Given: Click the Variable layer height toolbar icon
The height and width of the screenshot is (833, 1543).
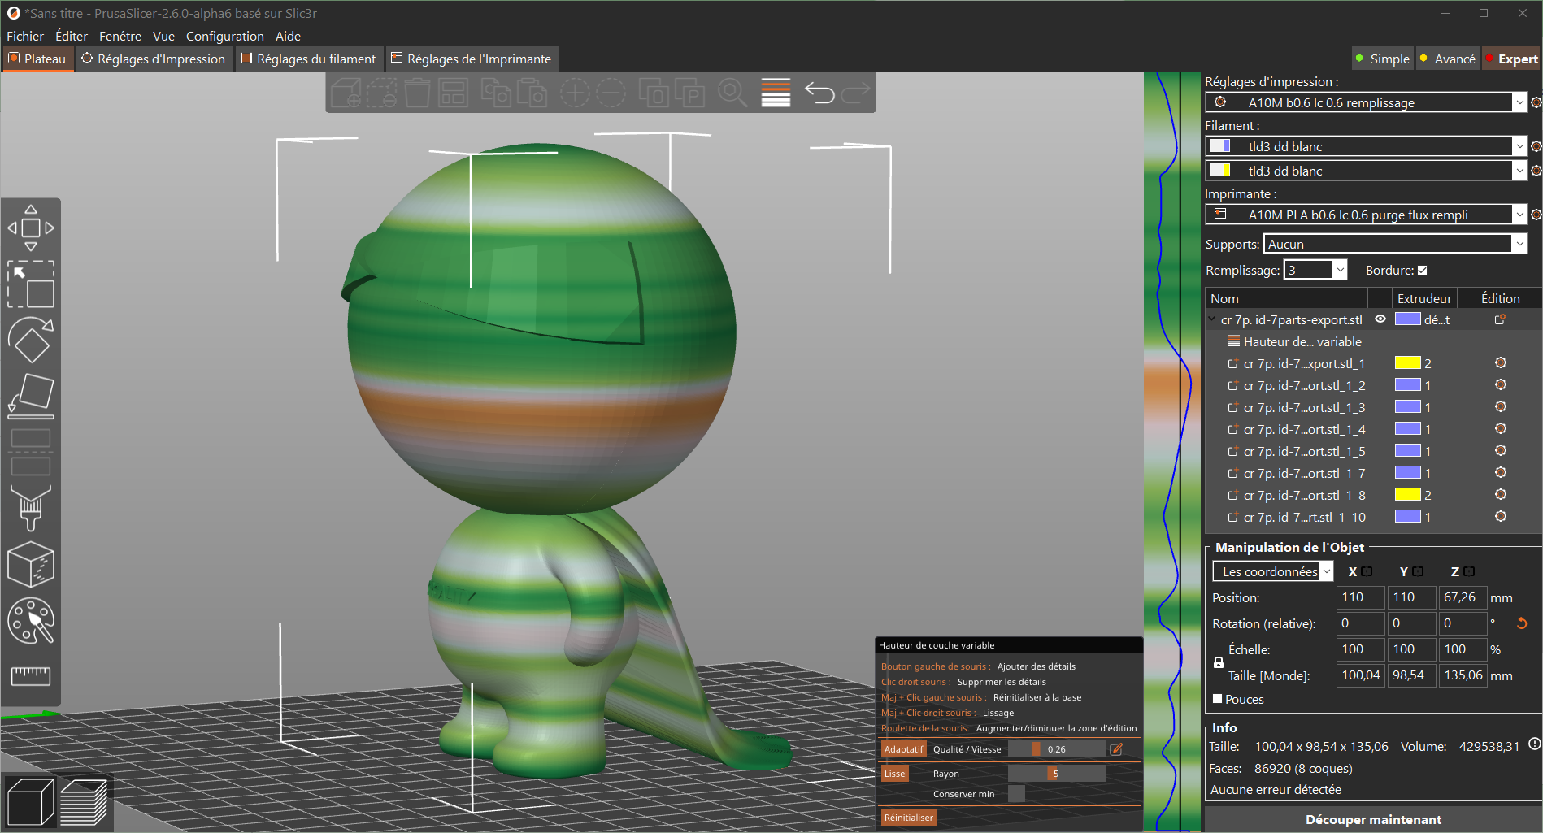Looking at the screenshot, I should (x=775, y=93).
